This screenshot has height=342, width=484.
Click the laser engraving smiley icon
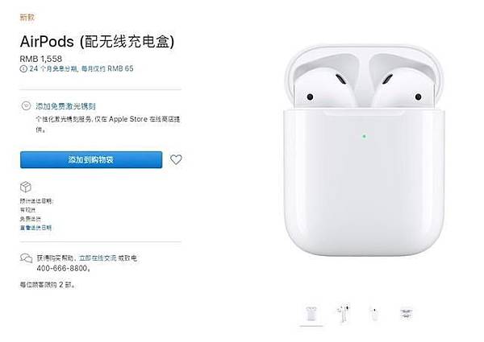click(26, 106)
